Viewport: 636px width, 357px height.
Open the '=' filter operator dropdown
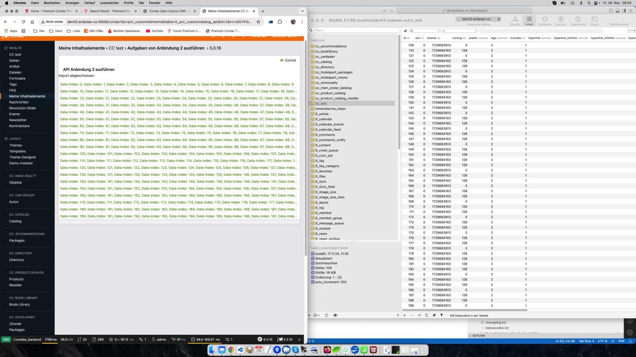[459, 31]
